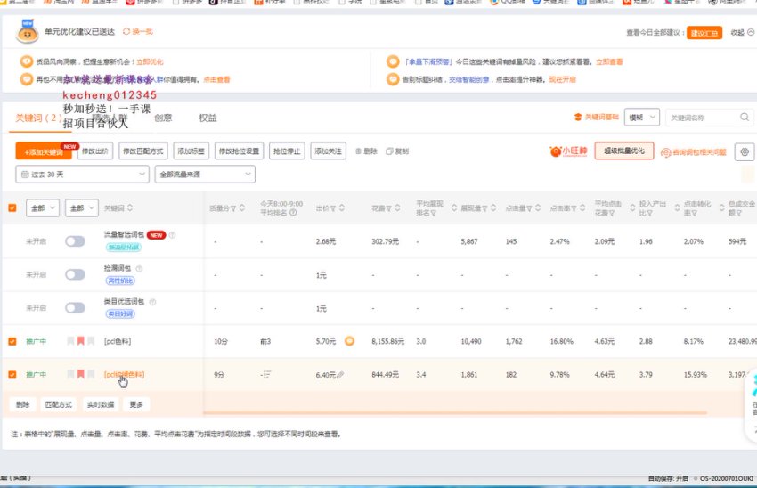Open the 模糊 match type dropdown
The height and width of the screenshot is (488, 757).
pos(641,118)
